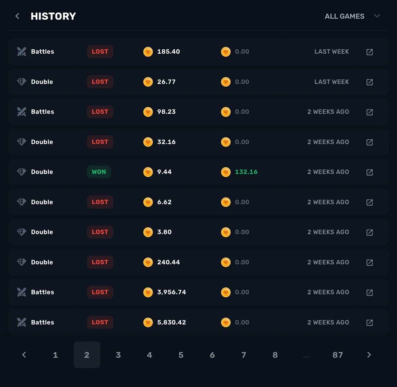397x387 pixels.
Task: Jump to page 4
Action: pyautogui.click(x=150, y=355)
